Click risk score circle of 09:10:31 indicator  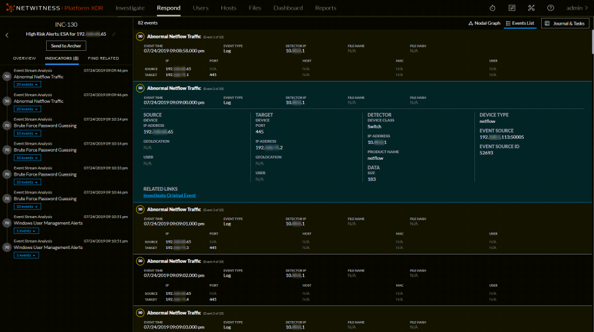pyautogui.click(x=7, y=223)
